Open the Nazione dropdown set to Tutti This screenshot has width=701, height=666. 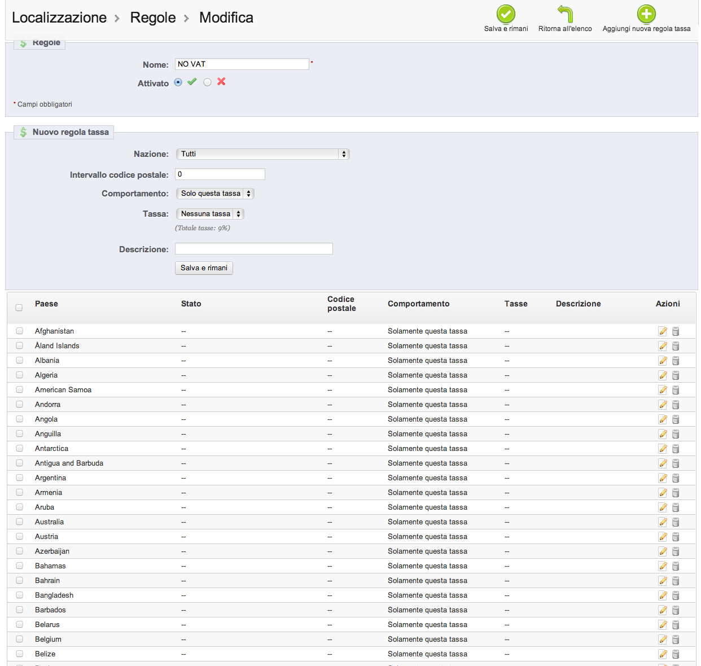263,154
